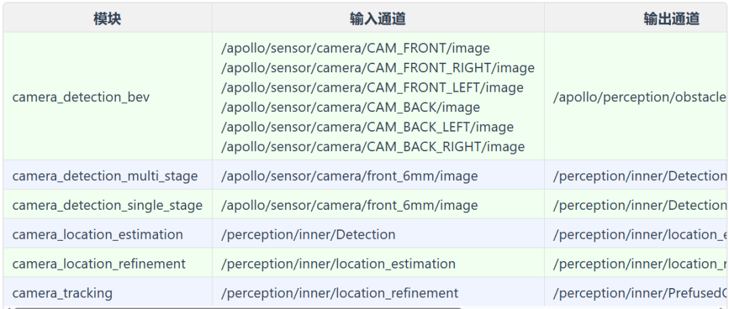Click input channel of camera_location_estimation row

click(308, 234)
